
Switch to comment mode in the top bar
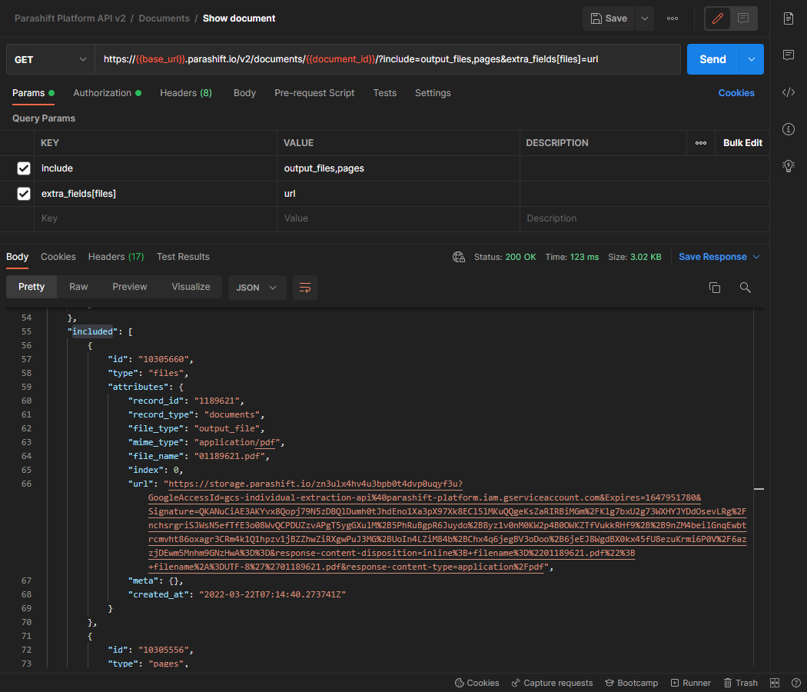click(x=743, y=18)
